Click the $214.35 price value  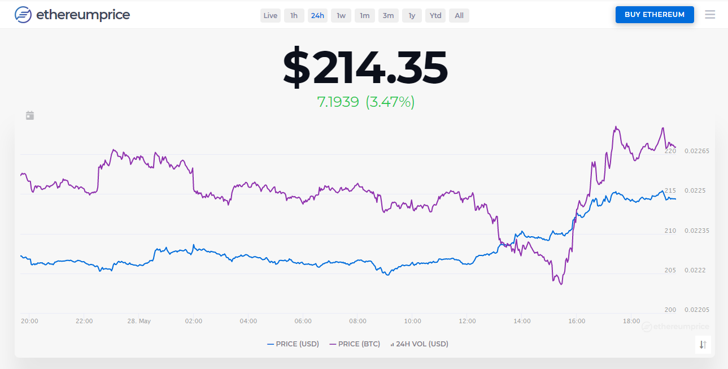365,68
